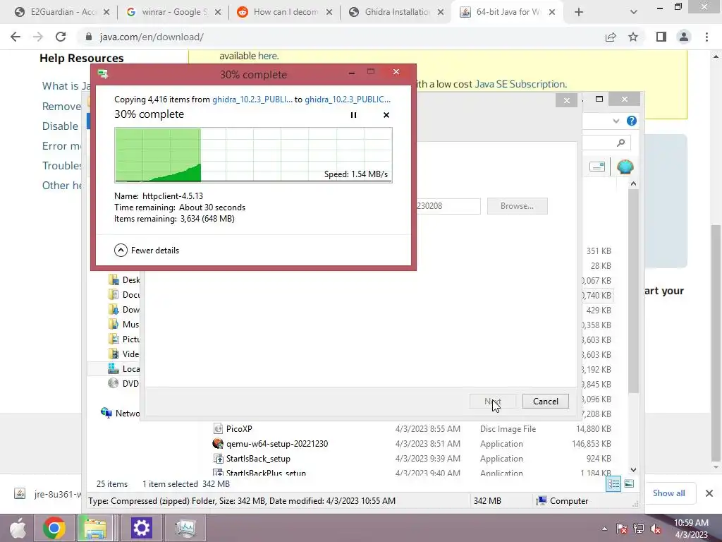722x542 pixels.
Task: Open the Music folder in navigation pane
Action: pyautogui.click(x=123, y=325)
